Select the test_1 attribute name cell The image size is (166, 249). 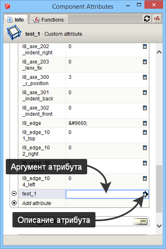coord(42,194)
